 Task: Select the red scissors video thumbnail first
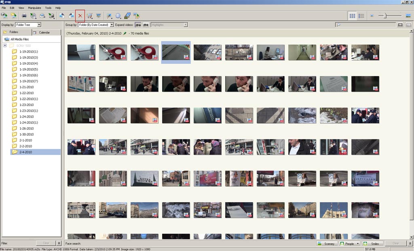pyautogui.click(x=113, y=52)
